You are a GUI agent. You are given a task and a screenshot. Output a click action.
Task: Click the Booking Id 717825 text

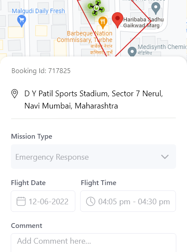click(41, 71)
